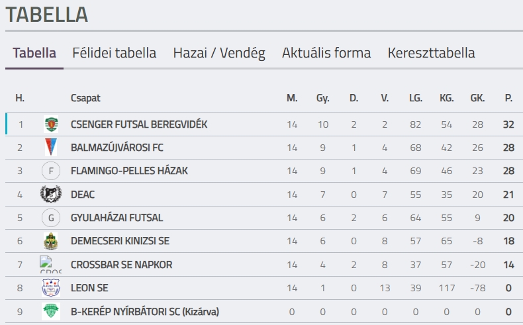Select the Aktuális forma tab
This screenshot has height=325, width=523.
[x=326, y=53]
